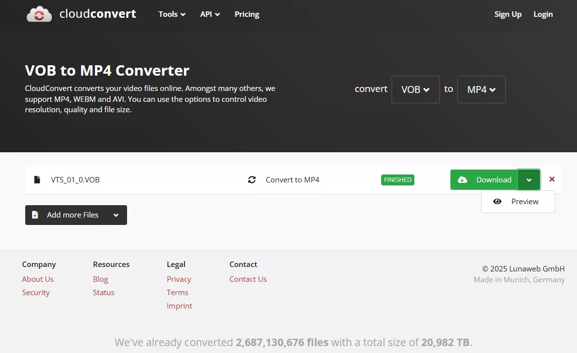Visit the Status page under Resources
The height and width of the screenshot is (353, 577).
(x=103, y=292)
